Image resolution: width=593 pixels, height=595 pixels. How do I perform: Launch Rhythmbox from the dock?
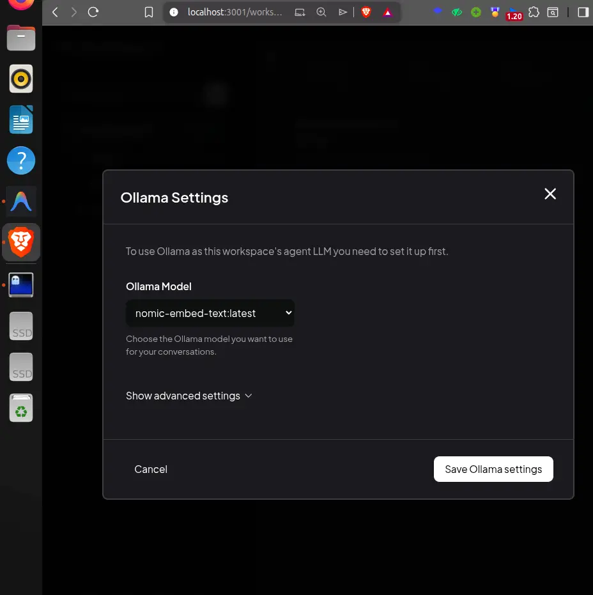pyautogui.click(x=21, y=79)
